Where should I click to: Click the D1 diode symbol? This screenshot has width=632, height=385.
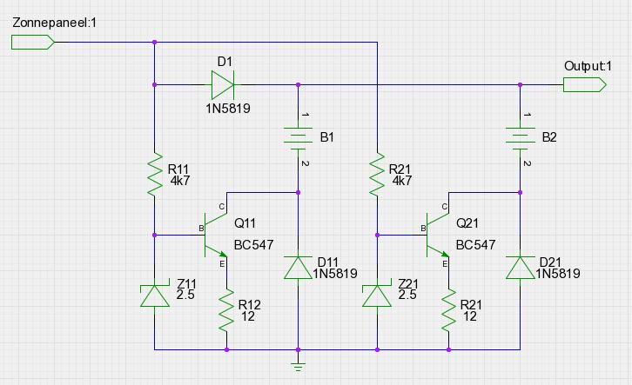point(223,84)
